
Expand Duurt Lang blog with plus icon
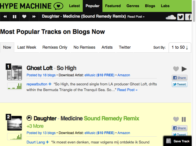pyautogui.click(x=47, y=142)
